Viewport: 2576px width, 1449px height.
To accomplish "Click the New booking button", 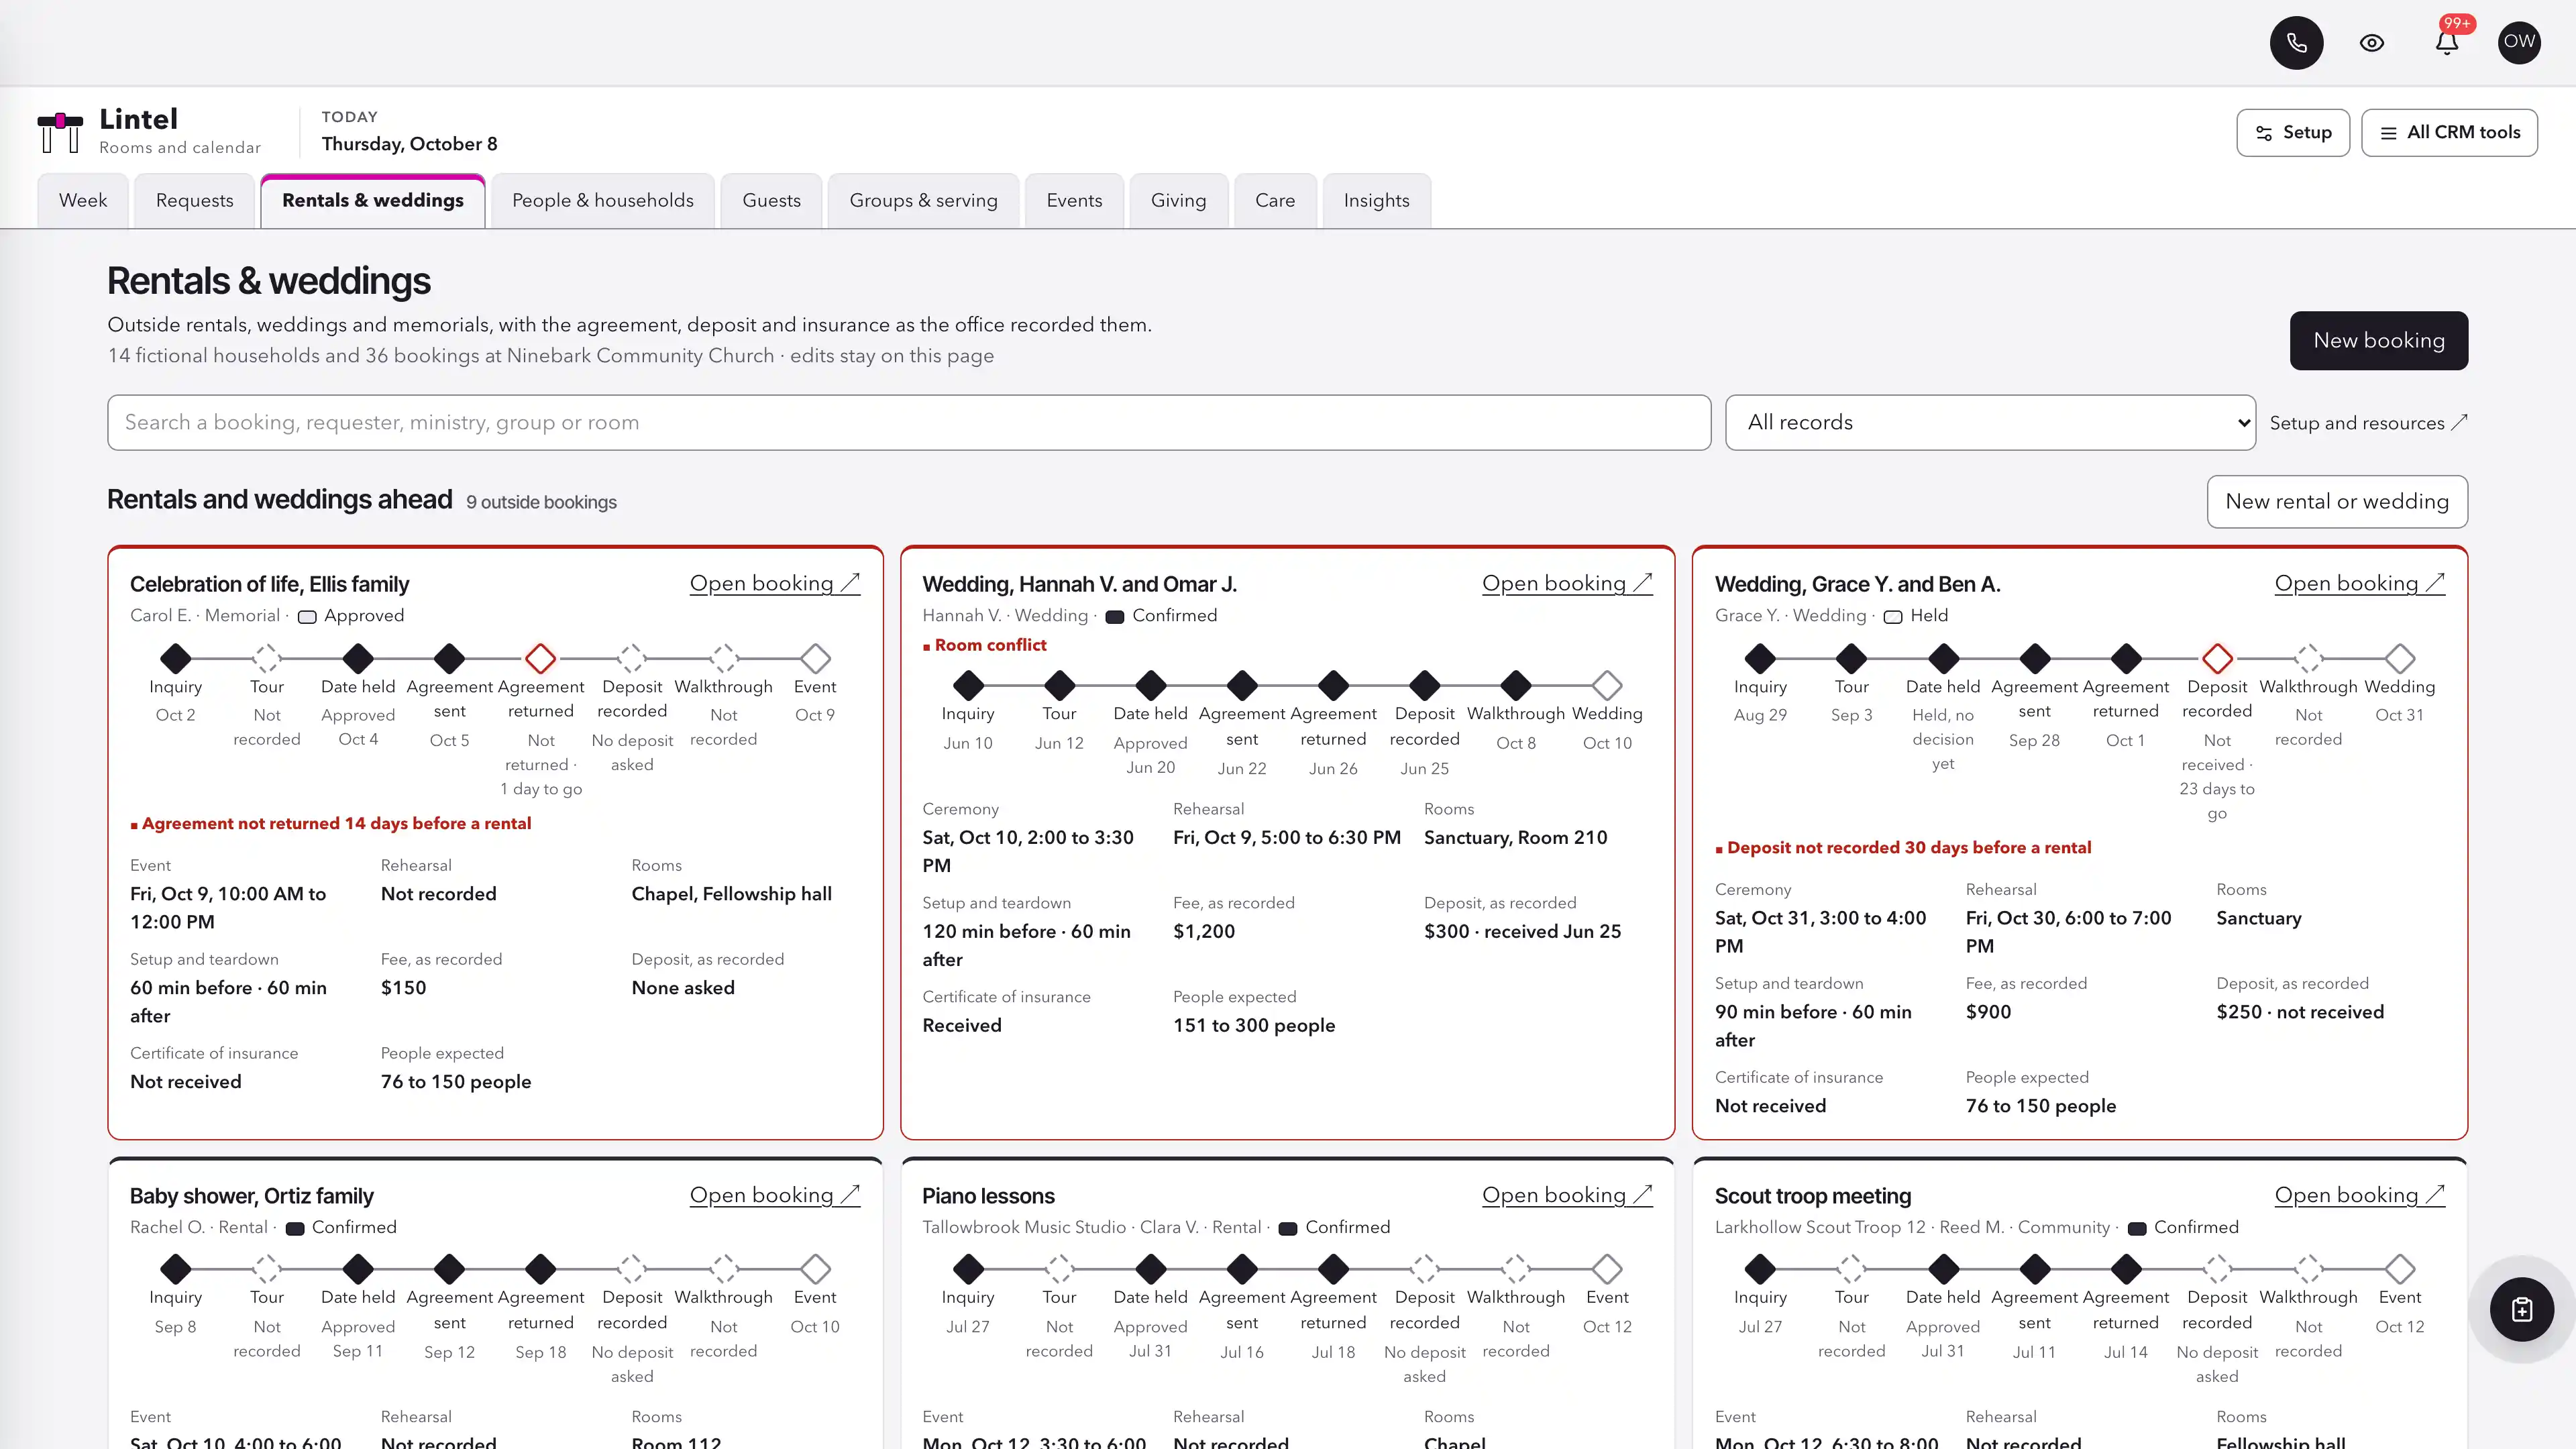I will pos(2379,341).
